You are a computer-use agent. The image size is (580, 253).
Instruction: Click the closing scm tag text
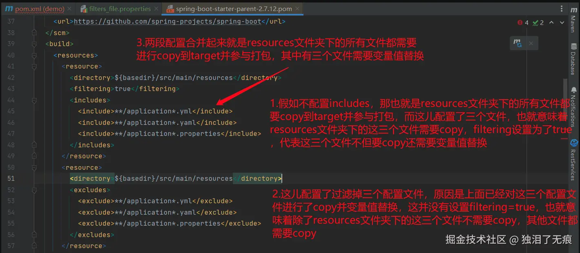pyautogui.click(x=58, y=33)
